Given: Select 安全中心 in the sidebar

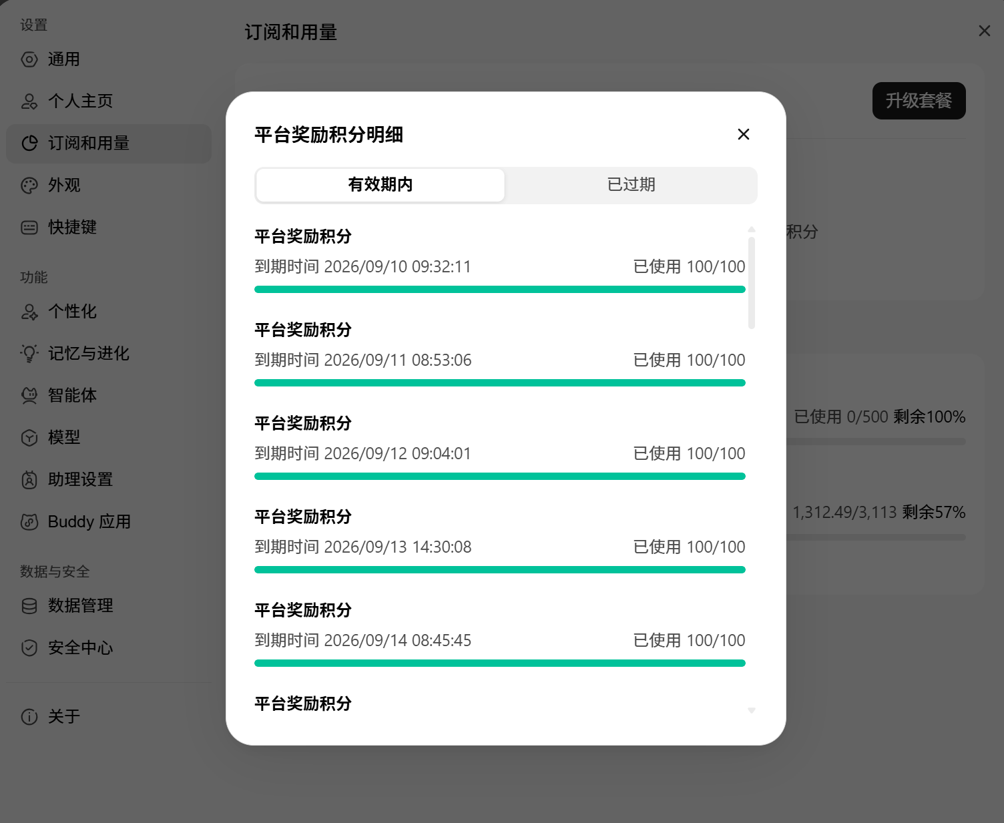Looking at the screenshot, I should pos(109,648).
